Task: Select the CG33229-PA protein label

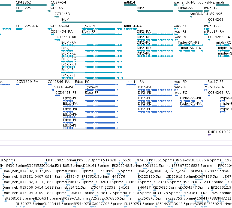Action: coord(27,82)
